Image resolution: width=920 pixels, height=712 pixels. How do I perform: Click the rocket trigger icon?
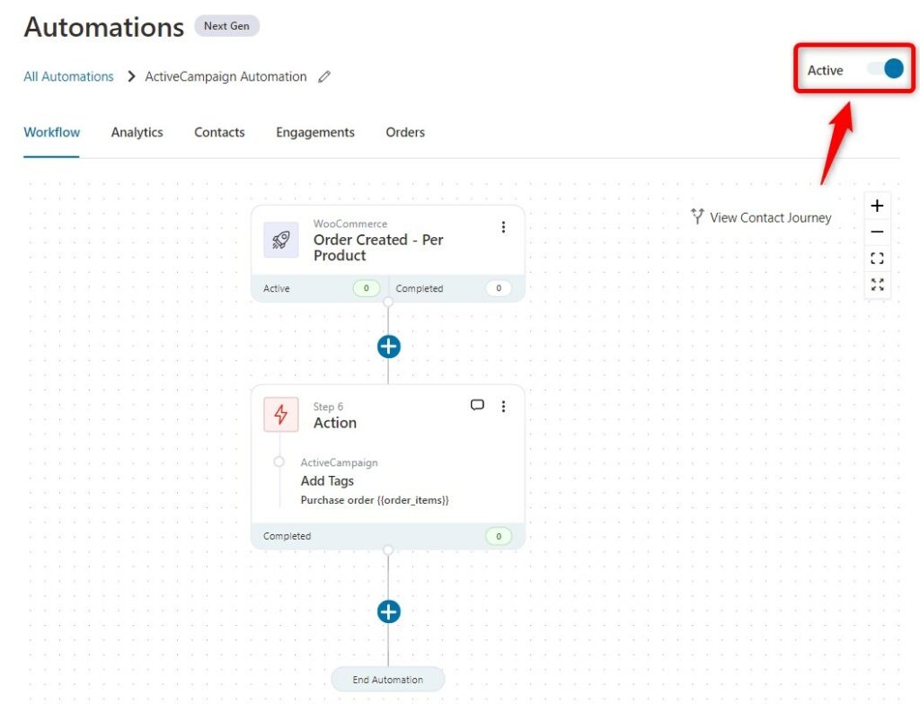(281, 240)
